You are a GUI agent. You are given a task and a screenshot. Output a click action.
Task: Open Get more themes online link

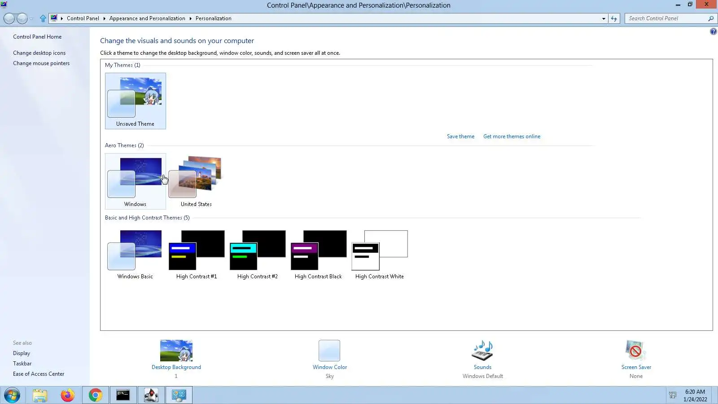coord(512,136)
